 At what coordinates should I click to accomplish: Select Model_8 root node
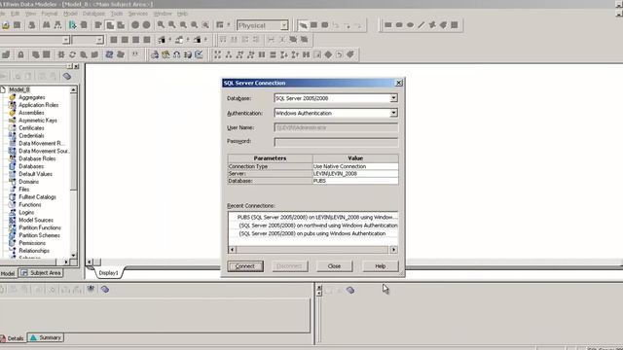pyautogui.click(x=19, y=89)
